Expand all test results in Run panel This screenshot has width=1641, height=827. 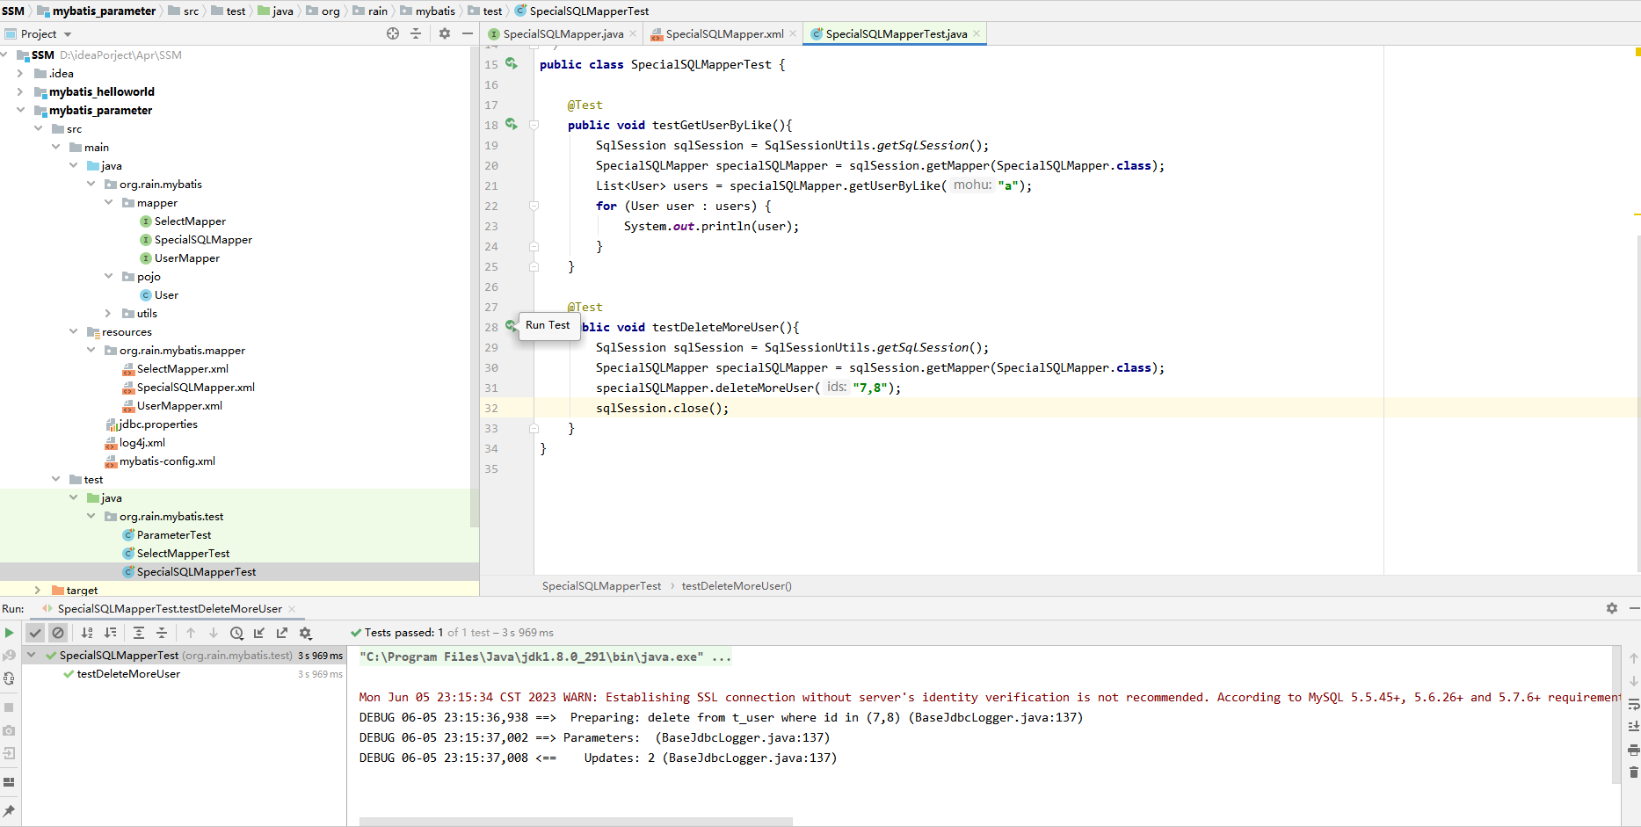(139, 633)
